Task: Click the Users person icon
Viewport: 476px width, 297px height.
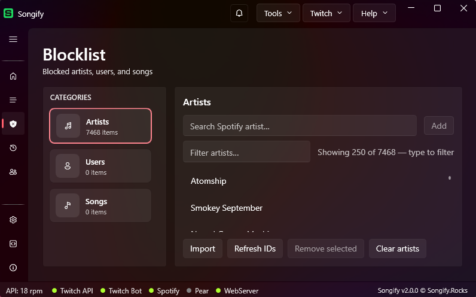Action: click(x=68, y=166)
